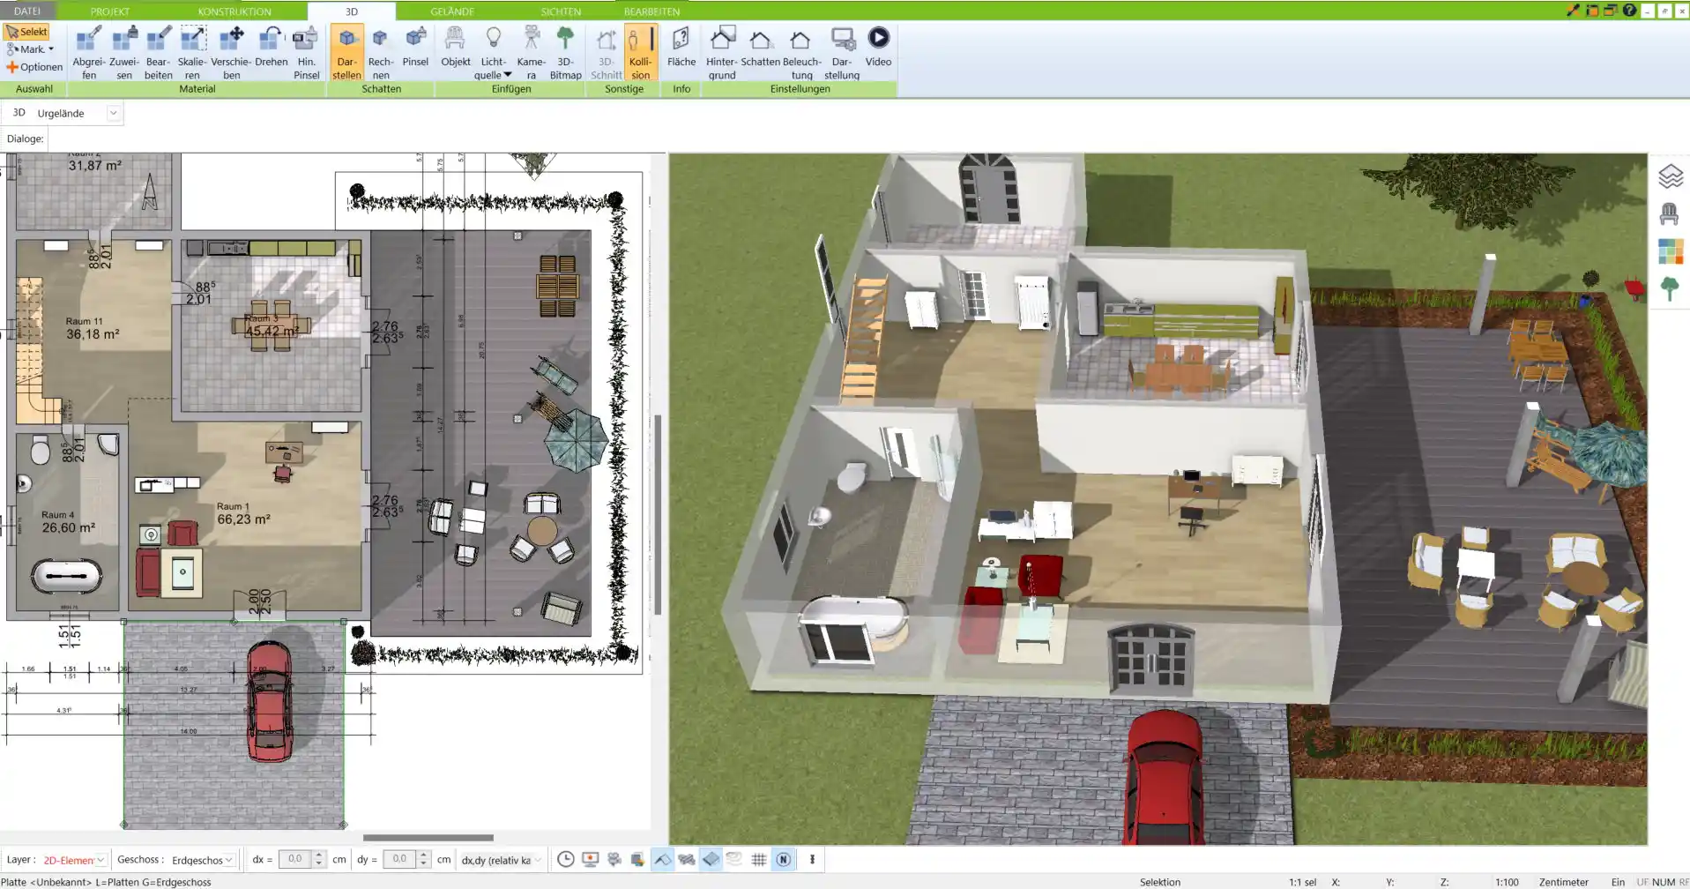
Task: Toggle the roof-shaped snap icon in bottom toolbar
Action: click(x=663, y=859)
